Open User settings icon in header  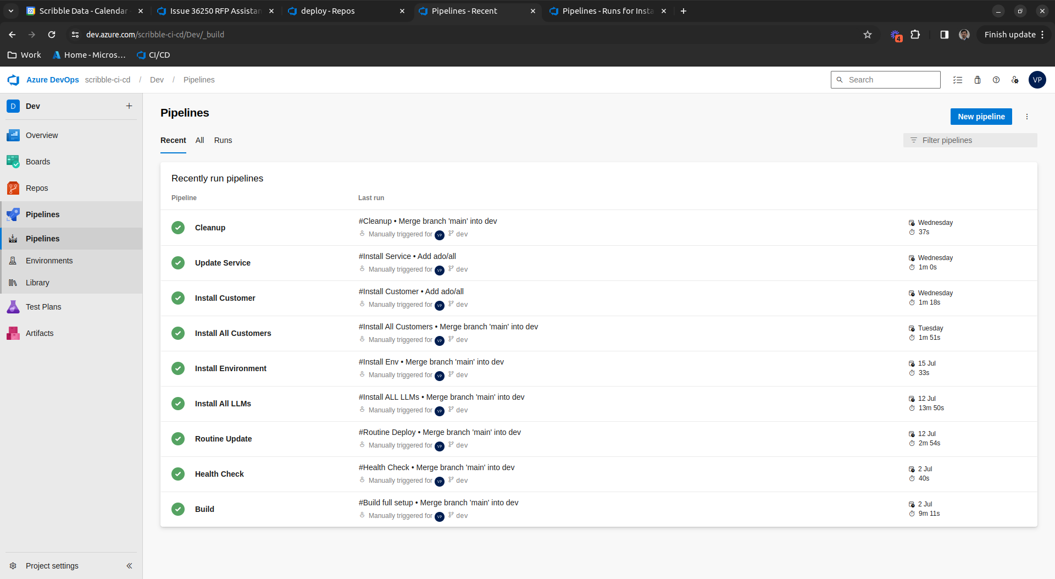[1015, 80]
